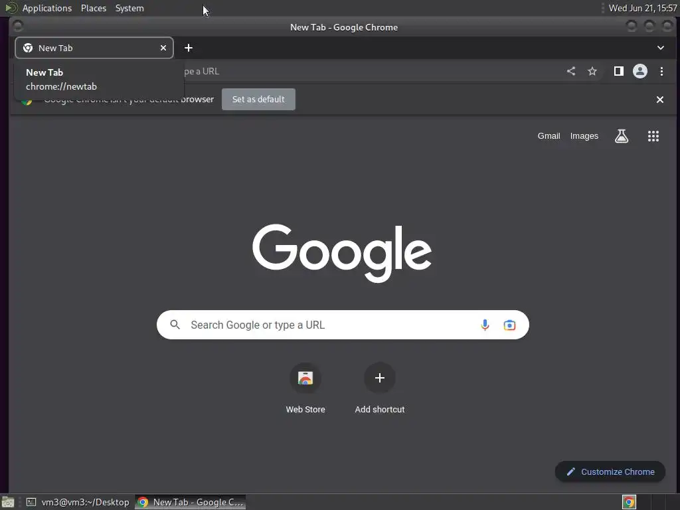Click the Google search box
This screenshot has height=510, width=680.
coord(343,325)
